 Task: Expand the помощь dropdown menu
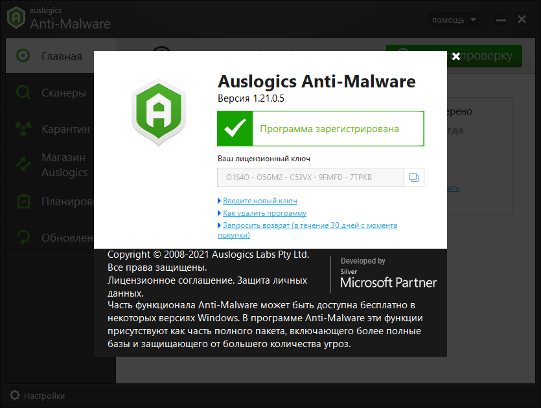[454, 19]
